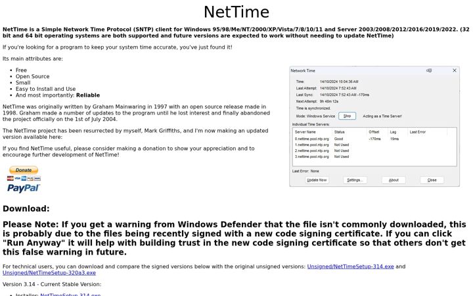This screenshot has height=296, width=473.
Task: Click the PayPal logo below the Donate button
Action: tap(23, 188)
